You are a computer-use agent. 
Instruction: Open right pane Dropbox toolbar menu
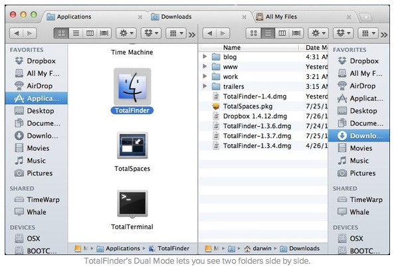pyautogui.click(x=344, y=33)
